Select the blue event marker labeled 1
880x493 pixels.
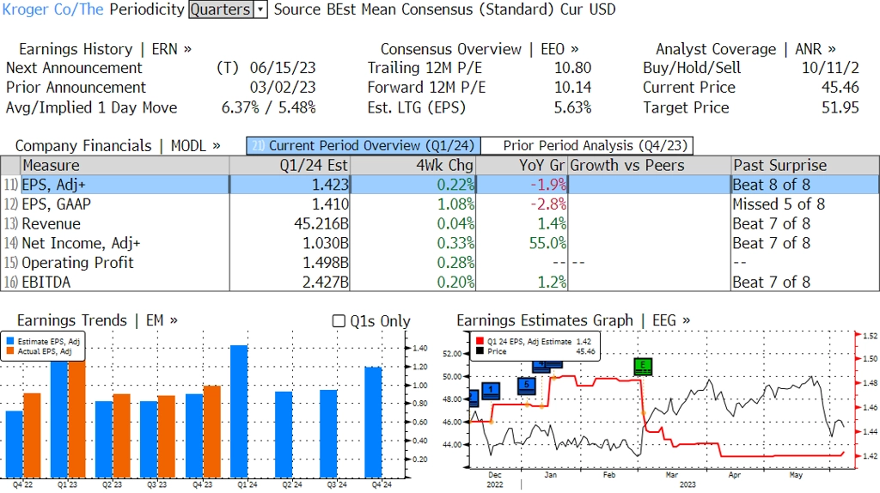pyautogui.click(x=491, y=389)
